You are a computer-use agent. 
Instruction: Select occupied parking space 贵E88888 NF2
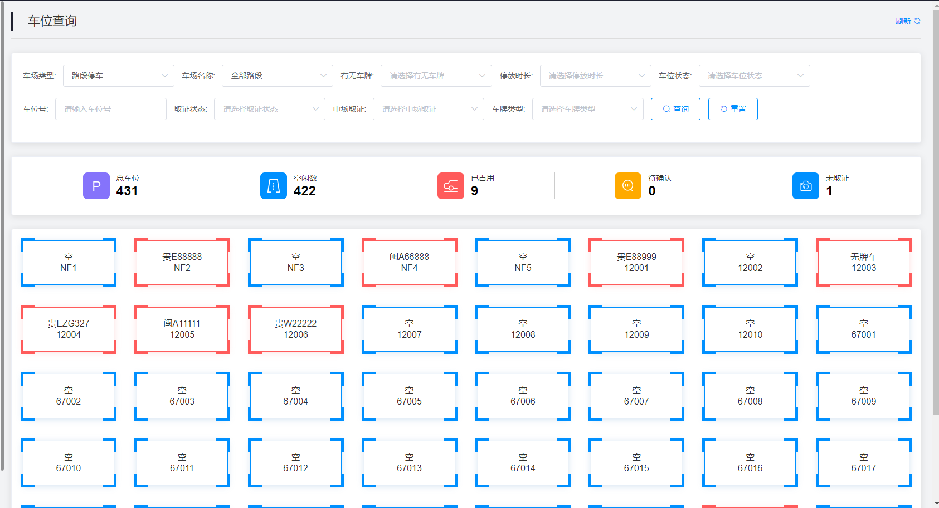point(182,263)
